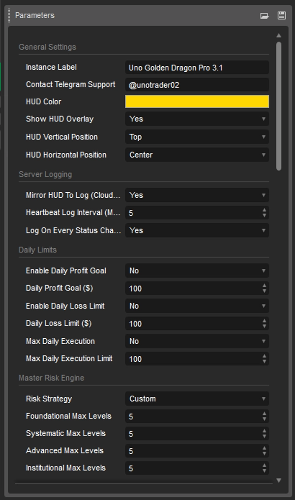Increase the Foundational Max Levels value
The width and height of the screenshot is (295, 500).
pos(265,413)
